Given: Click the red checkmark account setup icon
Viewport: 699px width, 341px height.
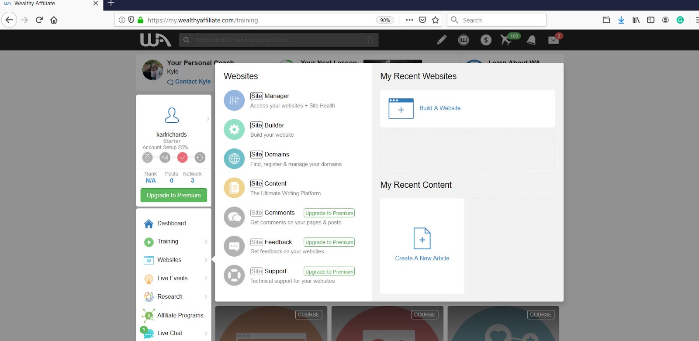Looking at the screenshot, I should (x=183, y=158).
